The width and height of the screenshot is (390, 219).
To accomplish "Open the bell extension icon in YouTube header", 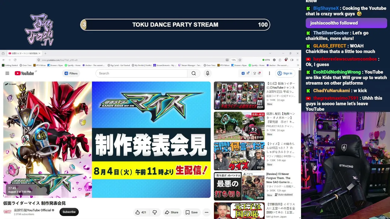I will coord(259,73).
